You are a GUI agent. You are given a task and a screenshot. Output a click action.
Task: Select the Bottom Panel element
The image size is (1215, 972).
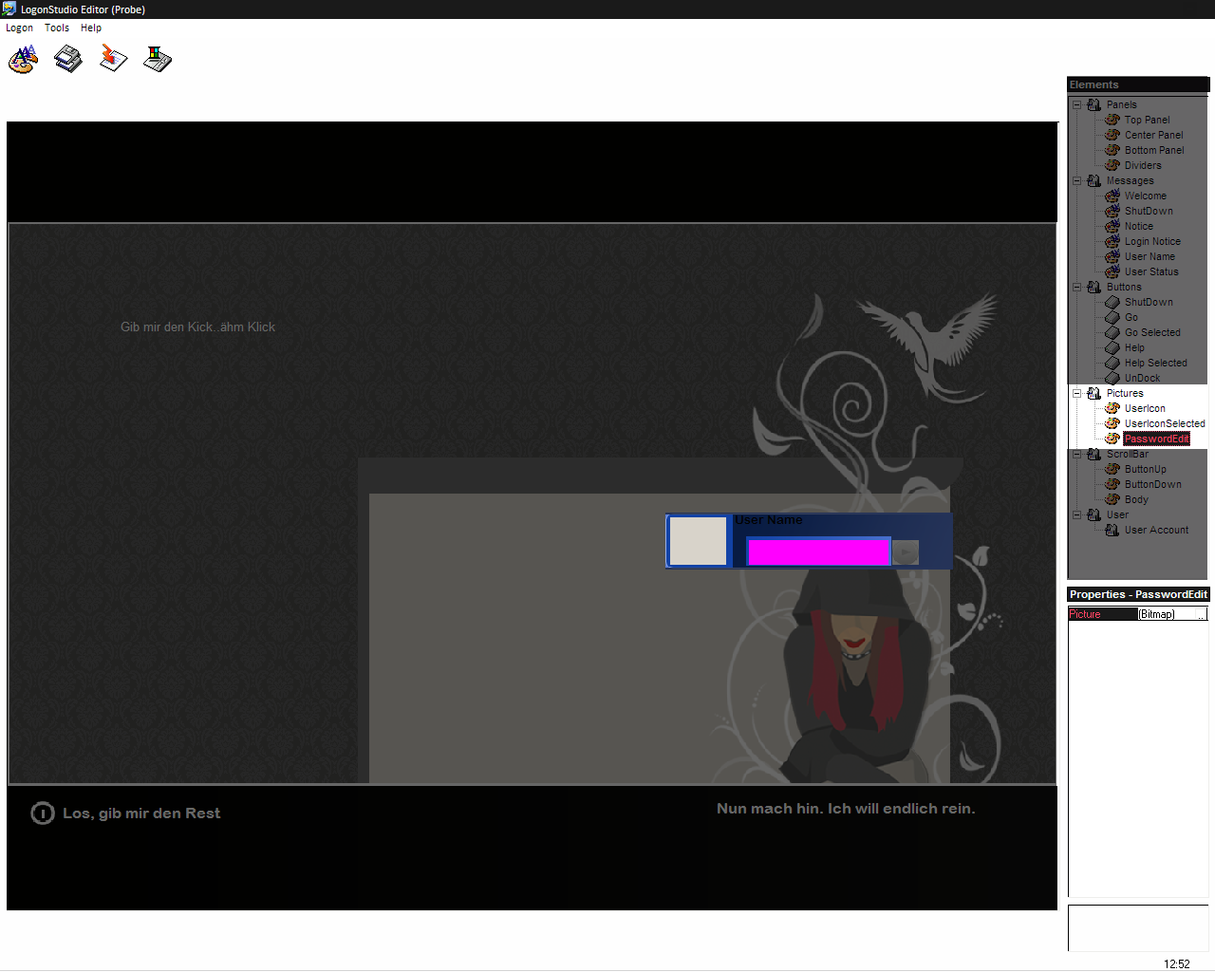pyautogui.click(x=1154, y=150)
